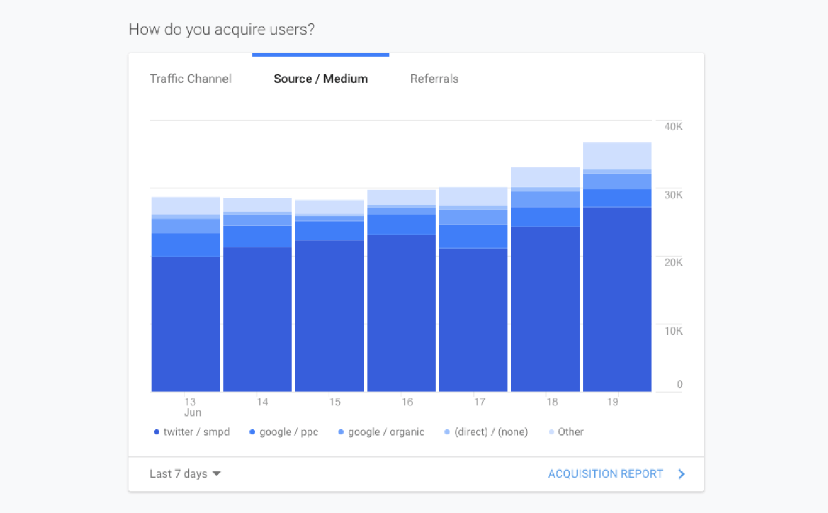Click the June 15 bar's twitter segment
This screenshot has height=513, width=828.
click(329, 316)
